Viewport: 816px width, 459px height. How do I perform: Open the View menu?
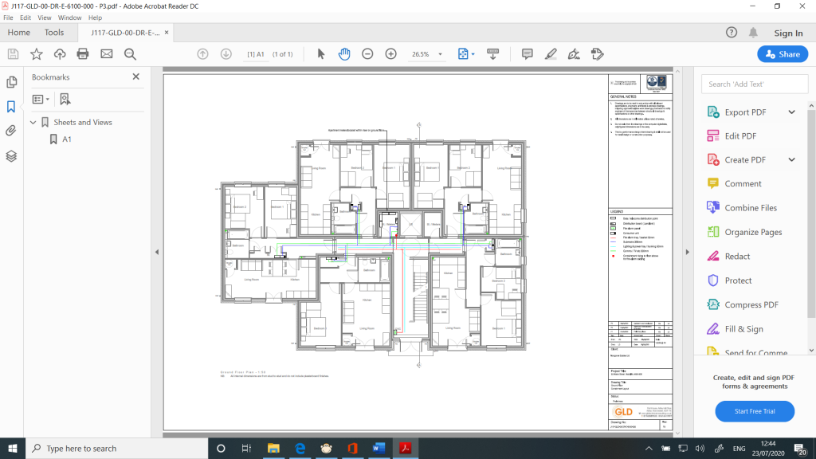pyautogui.click(x=45, y=18)
